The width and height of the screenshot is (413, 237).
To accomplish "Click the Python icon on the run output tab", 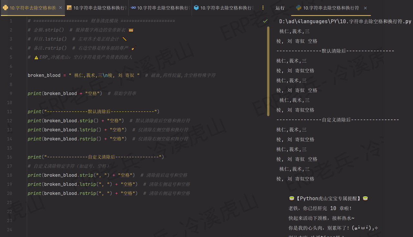I will tap(298, 8).
